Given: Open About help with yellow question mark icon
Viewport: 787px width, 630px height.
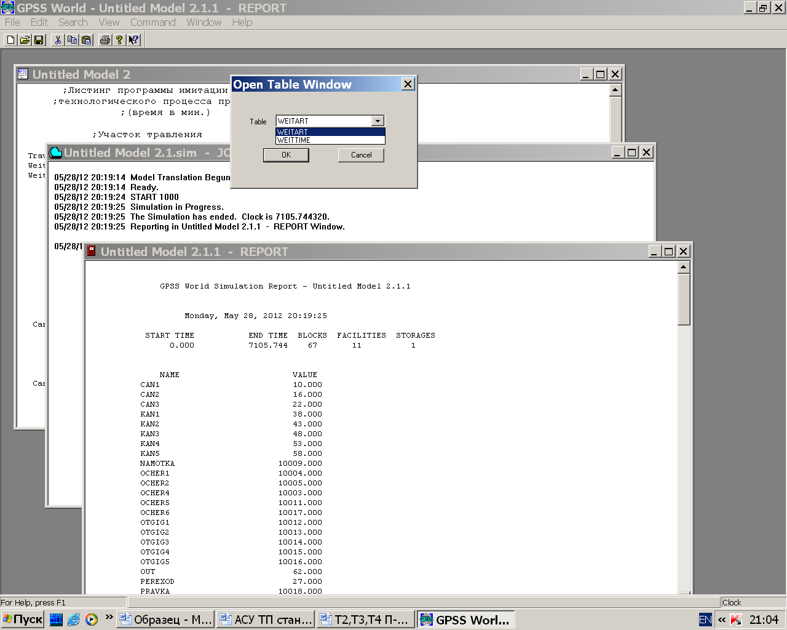Looking at the screenshot, I should (119, 40).
